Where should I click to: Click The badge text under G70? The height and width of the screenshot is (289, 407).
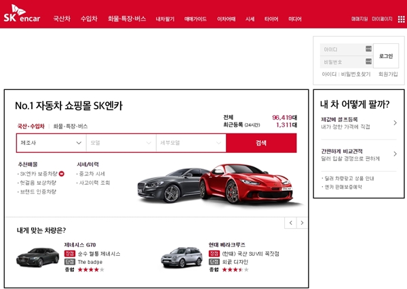90,262
